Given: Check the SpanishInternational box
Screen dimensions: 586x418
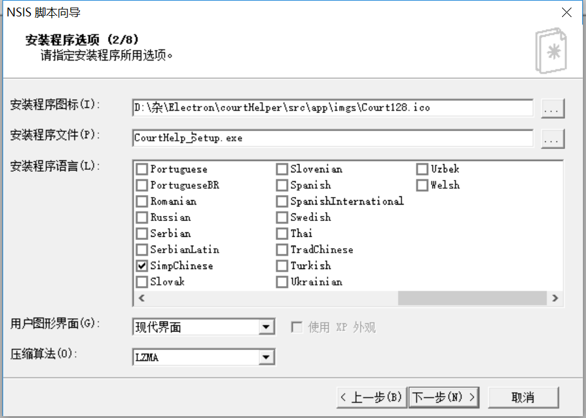Looking at the screenshot, I should pos(282,201).
